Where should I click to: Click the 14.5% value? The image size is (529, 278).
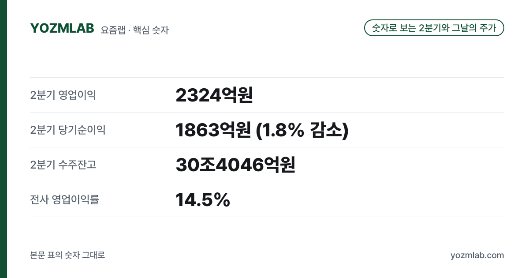[x=203, y=199]
